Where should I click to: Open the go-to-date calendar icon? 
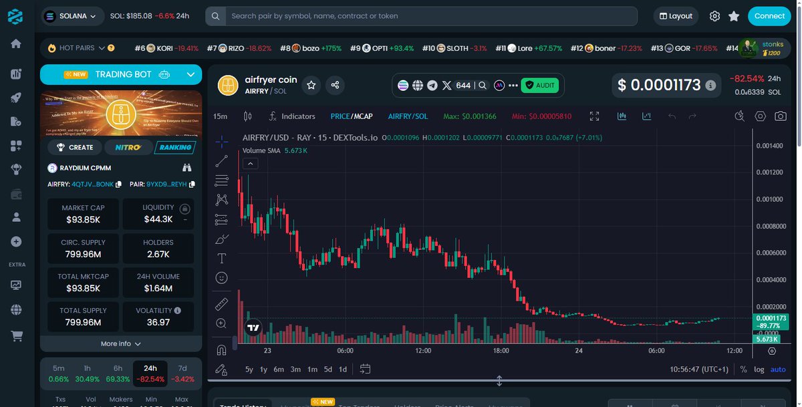pyautogui.click(x=365, y=369)
